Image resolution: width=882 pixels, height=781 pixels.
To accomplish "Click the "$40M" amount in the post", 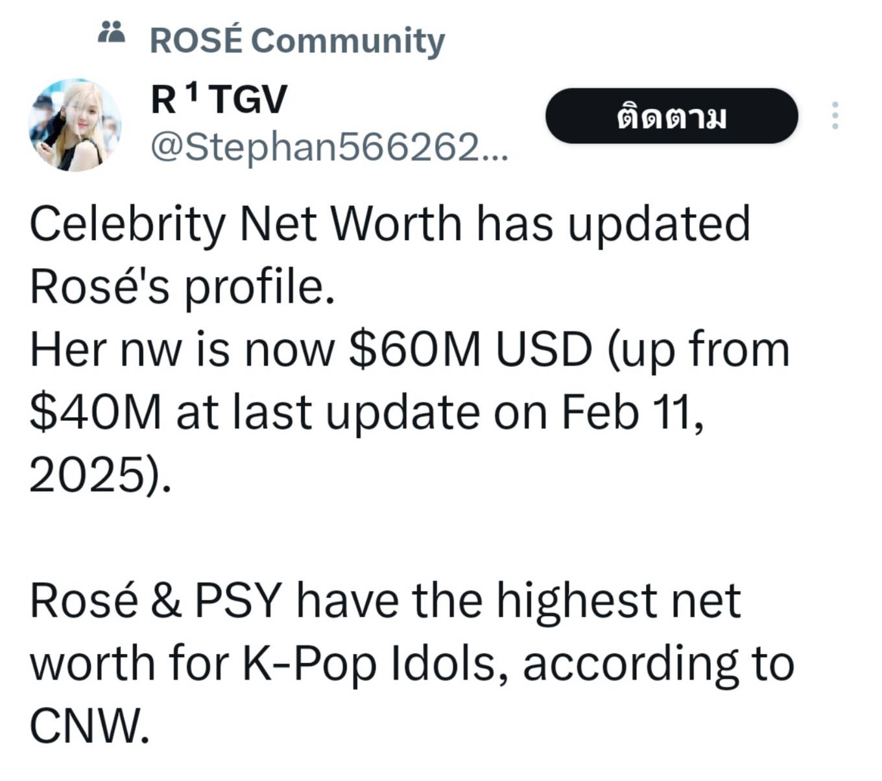I will pyautogui.click(x=95, y=413).
